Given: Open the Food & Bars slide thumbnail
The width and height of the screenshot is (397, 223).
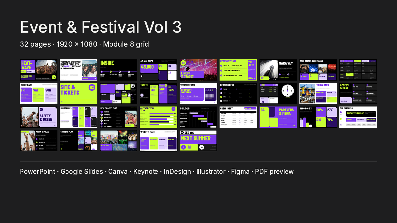Looking at the screenshot, I should pyautogui.click(x=318, y=93).
